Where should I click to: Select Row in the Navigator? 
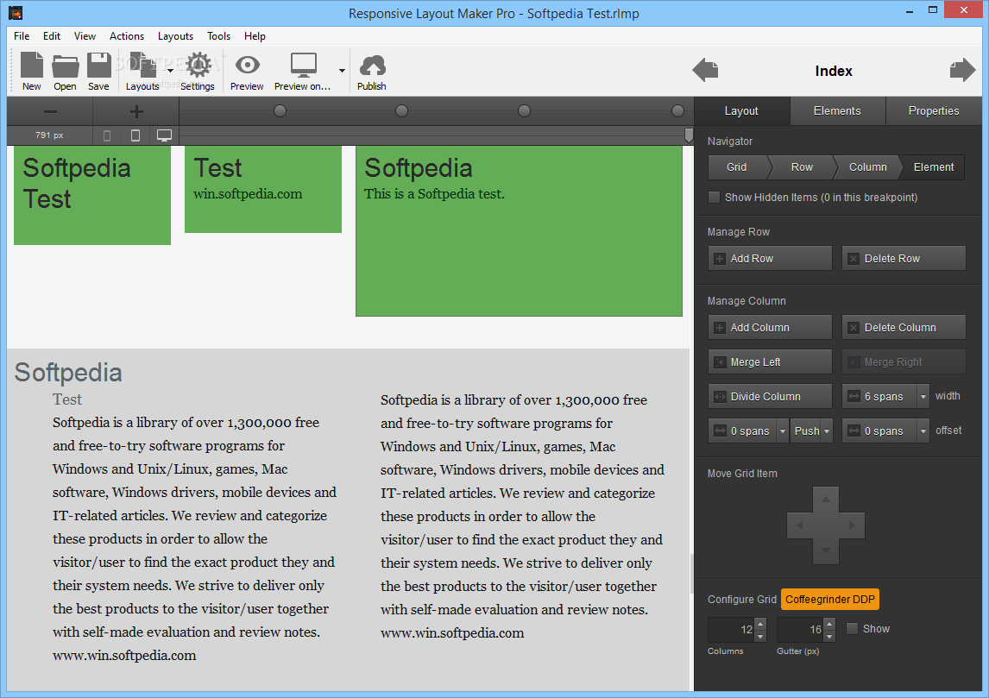pyautogui.click(x=803, y=167)
